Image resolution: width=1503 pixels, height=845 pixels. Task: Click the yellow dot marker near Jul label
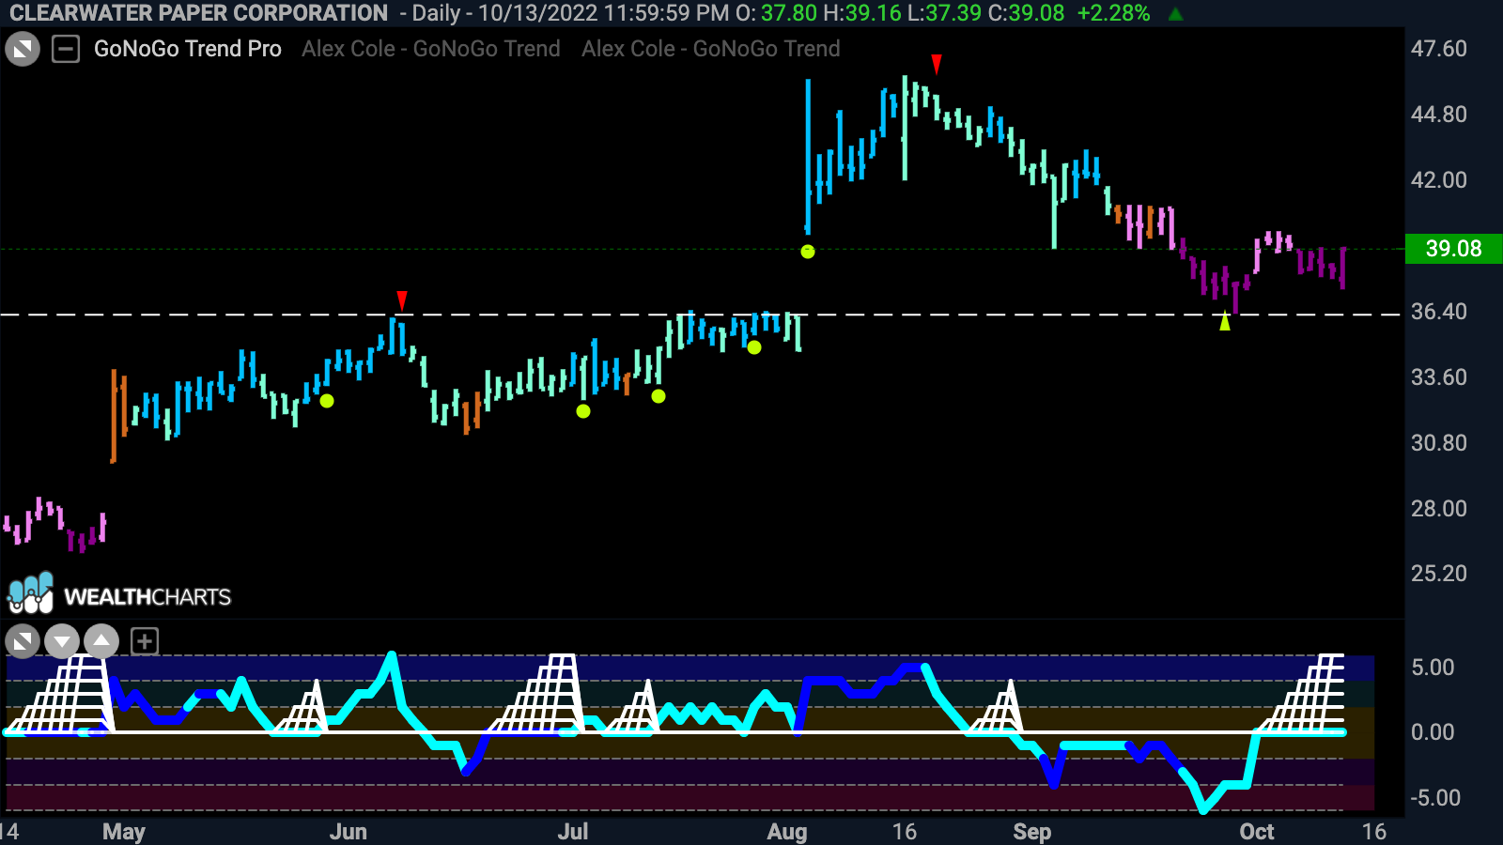pos(583,411)
